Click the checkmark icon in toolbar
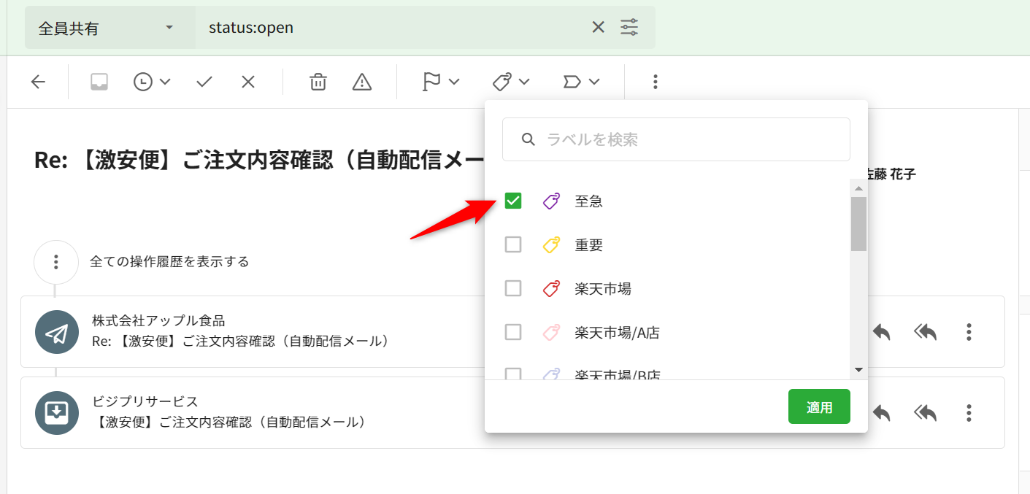The width and height of the screenshot is (1030, 494). (204, 82)
